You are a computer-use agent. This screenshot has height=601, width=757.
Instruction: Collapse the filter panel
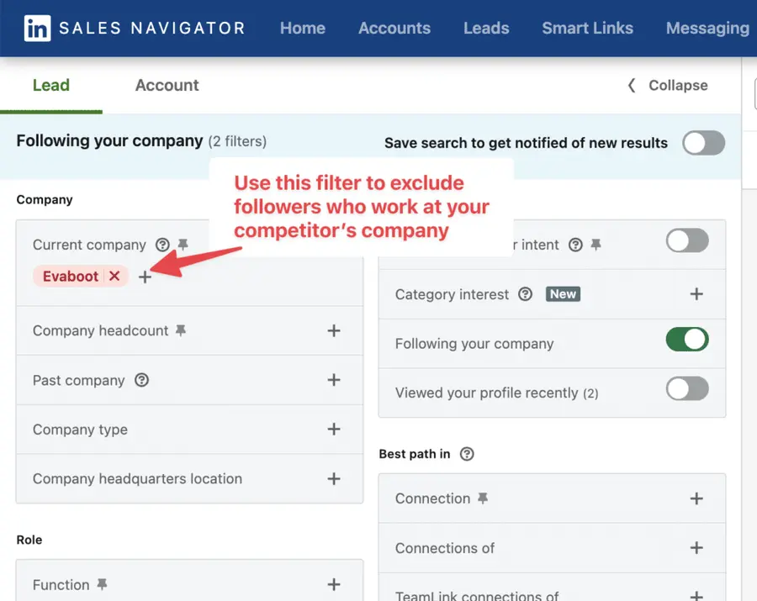667,85
